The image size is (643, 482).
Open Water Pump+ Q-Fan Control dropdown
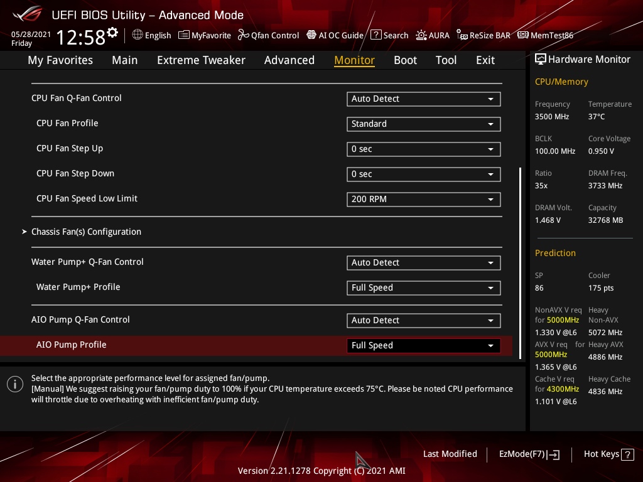click(424, 263)
